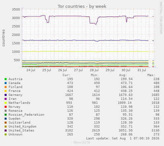164x146 pixels.
Task: Click Netherlands average value 1009.14
Action: coord(125,103)
